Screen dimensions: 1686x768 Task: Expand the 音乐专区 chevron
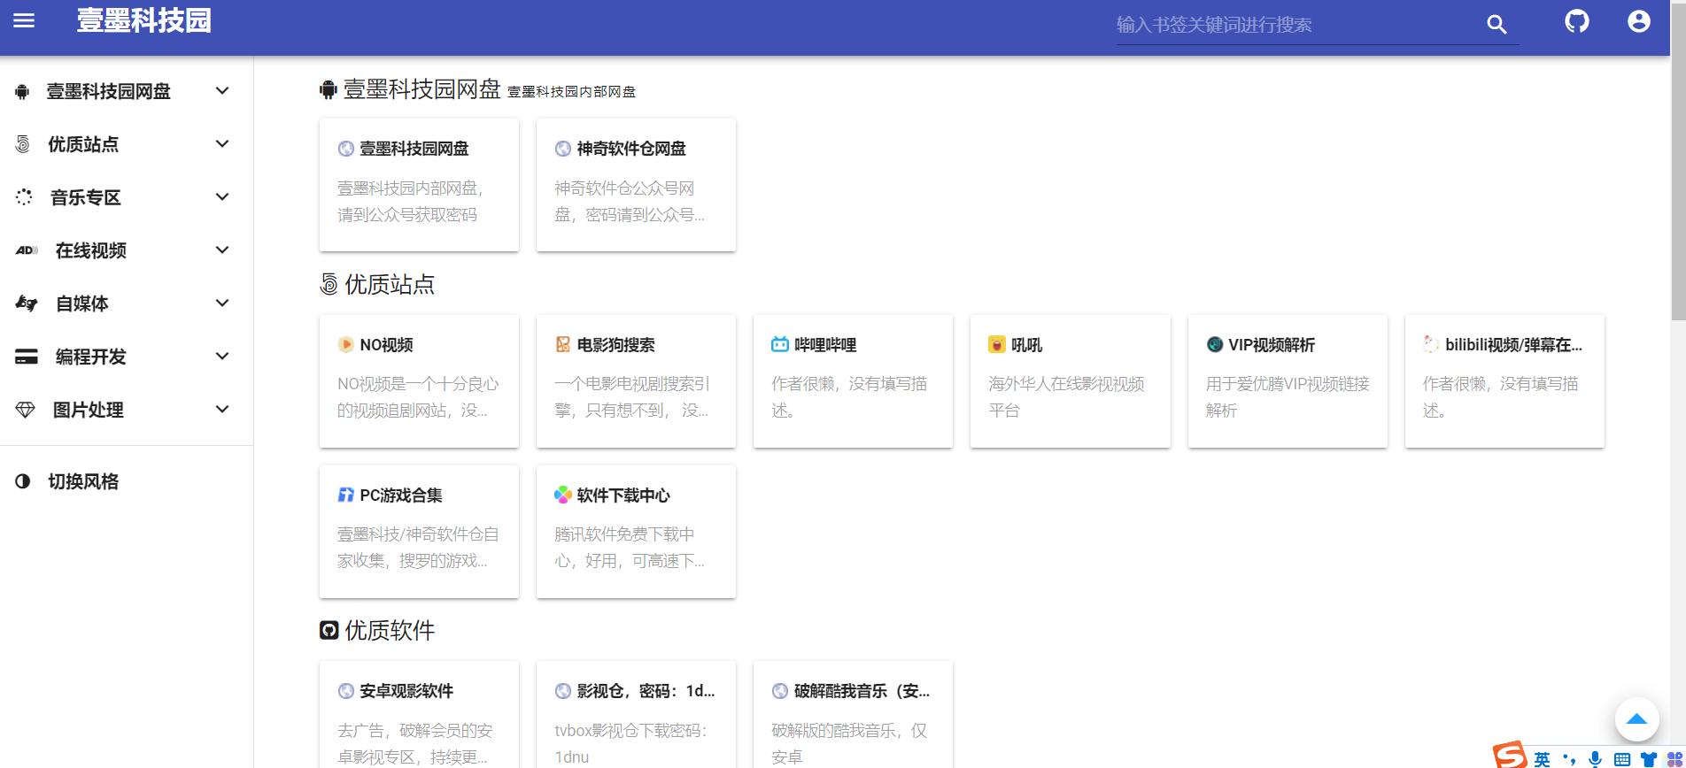(222, 196)
